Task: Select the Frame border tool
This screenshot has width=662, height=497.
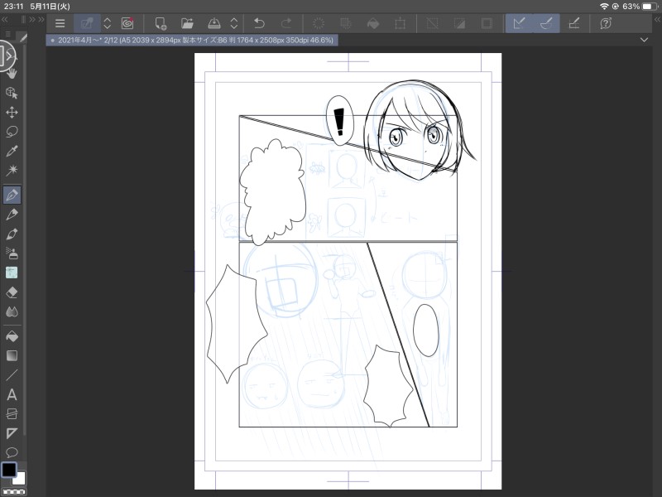Action: click(12, 414)
